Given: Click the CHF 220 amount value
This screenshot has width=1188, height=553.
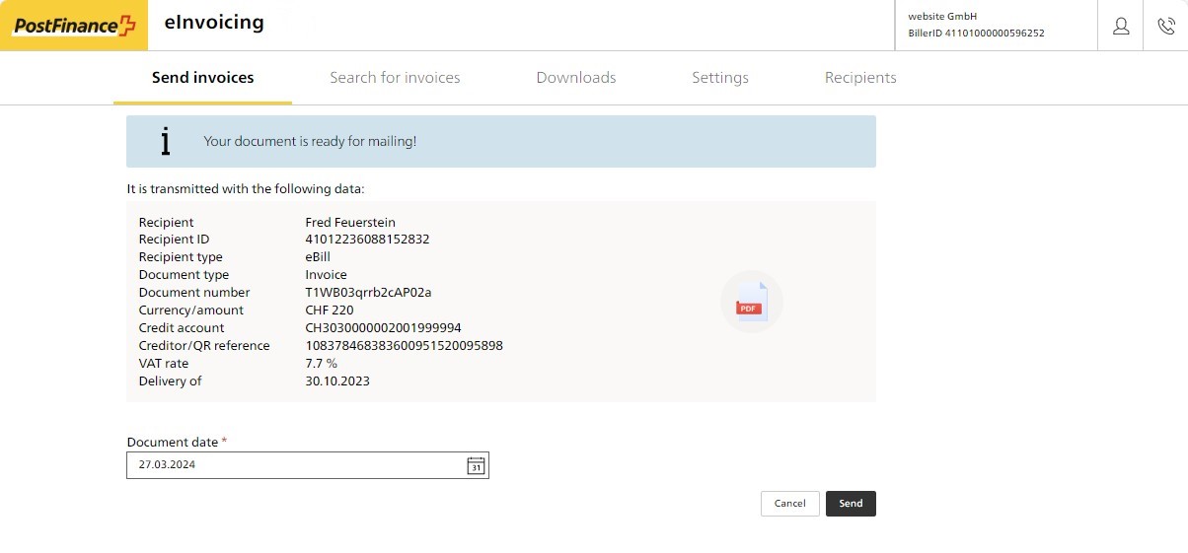Looking at the screenshot, I should (x=330, y=311).
